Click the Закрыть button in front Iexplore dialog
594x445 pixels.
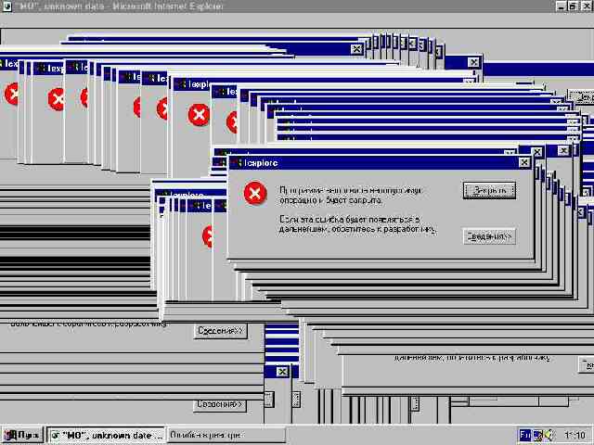489,190
